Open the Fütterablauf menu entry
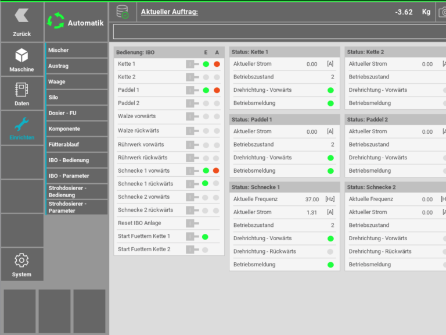Viewport: 446px width, 335px height. 76,144
